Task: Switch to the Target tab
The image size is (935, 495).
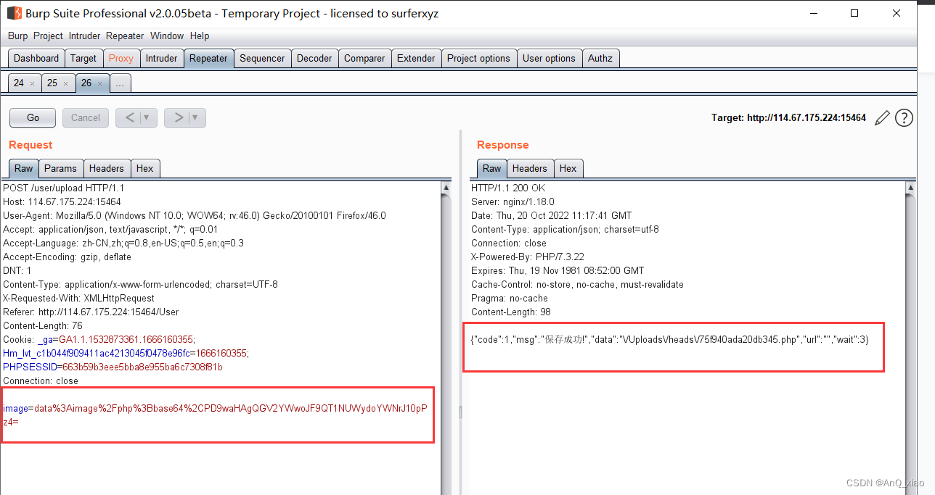Action: [83, 58]
